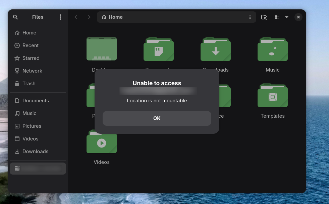
Task: Open the Files main menu (three dots)
Action: point(60,17)
